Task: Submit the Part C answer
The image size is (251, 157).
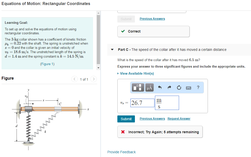Action: (126, 119)
